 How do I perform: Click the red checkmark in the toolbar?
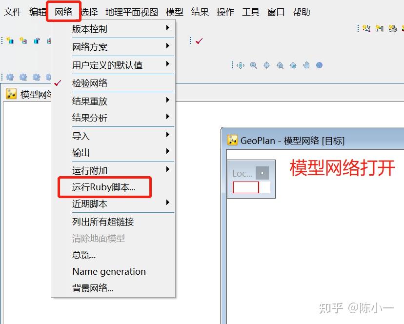click(199, 41)
